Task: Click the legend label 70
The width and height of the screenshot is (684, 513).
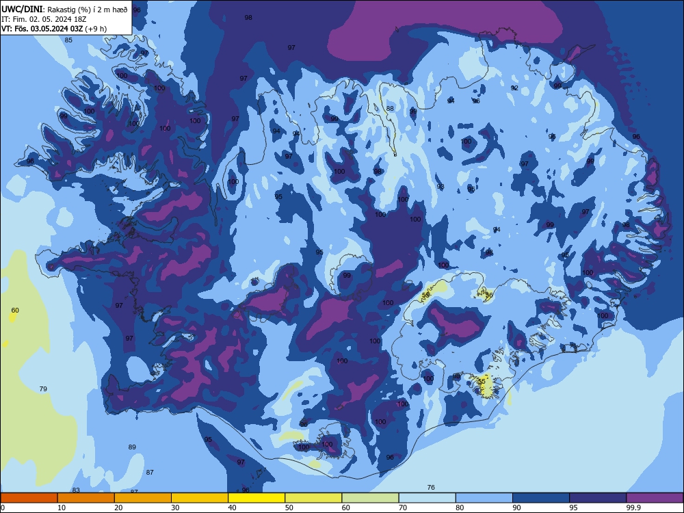Action: point(403,508)
